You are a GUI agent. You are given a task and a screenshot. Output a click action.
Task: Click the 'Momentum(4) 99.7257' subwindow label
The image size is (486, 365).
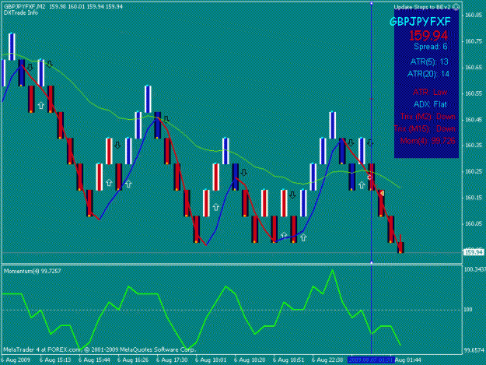click(32, 272)
